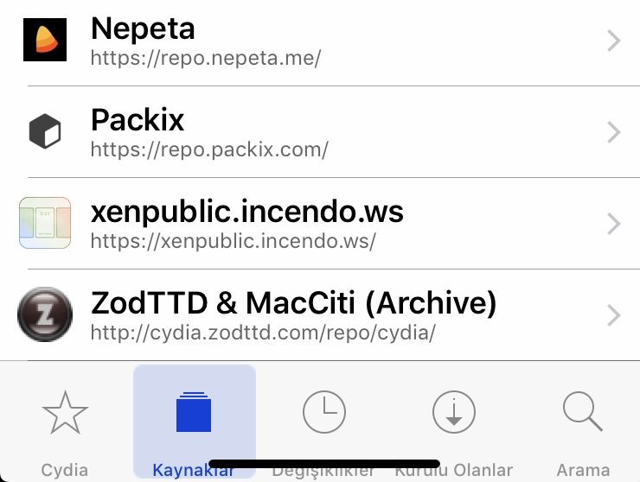Switch to the Arama tab label
This screenshot has height=482, width=640.
(583, 470)
